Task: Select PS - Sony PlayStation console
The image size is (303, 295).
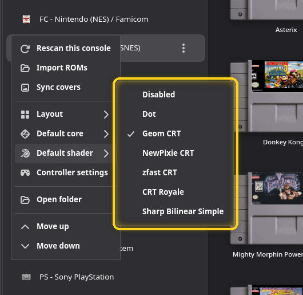Action: (x=106, y=277)
